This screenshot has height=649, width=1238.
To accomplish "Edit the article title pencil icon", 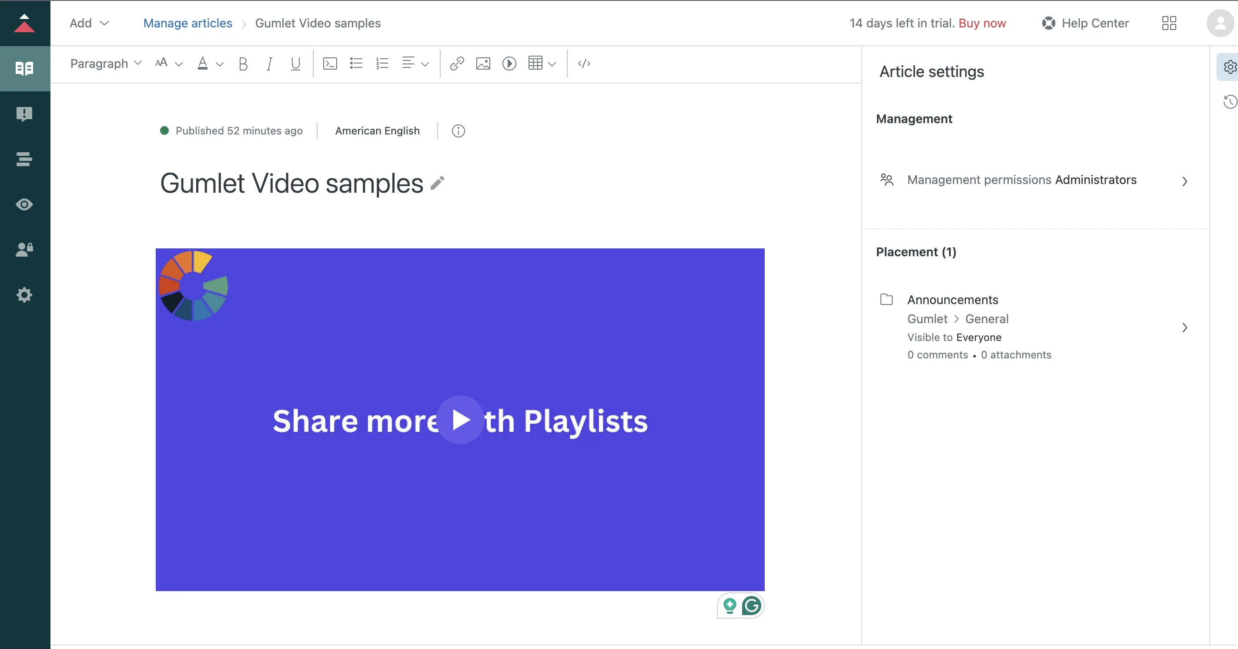I will [x=437, y=183].
